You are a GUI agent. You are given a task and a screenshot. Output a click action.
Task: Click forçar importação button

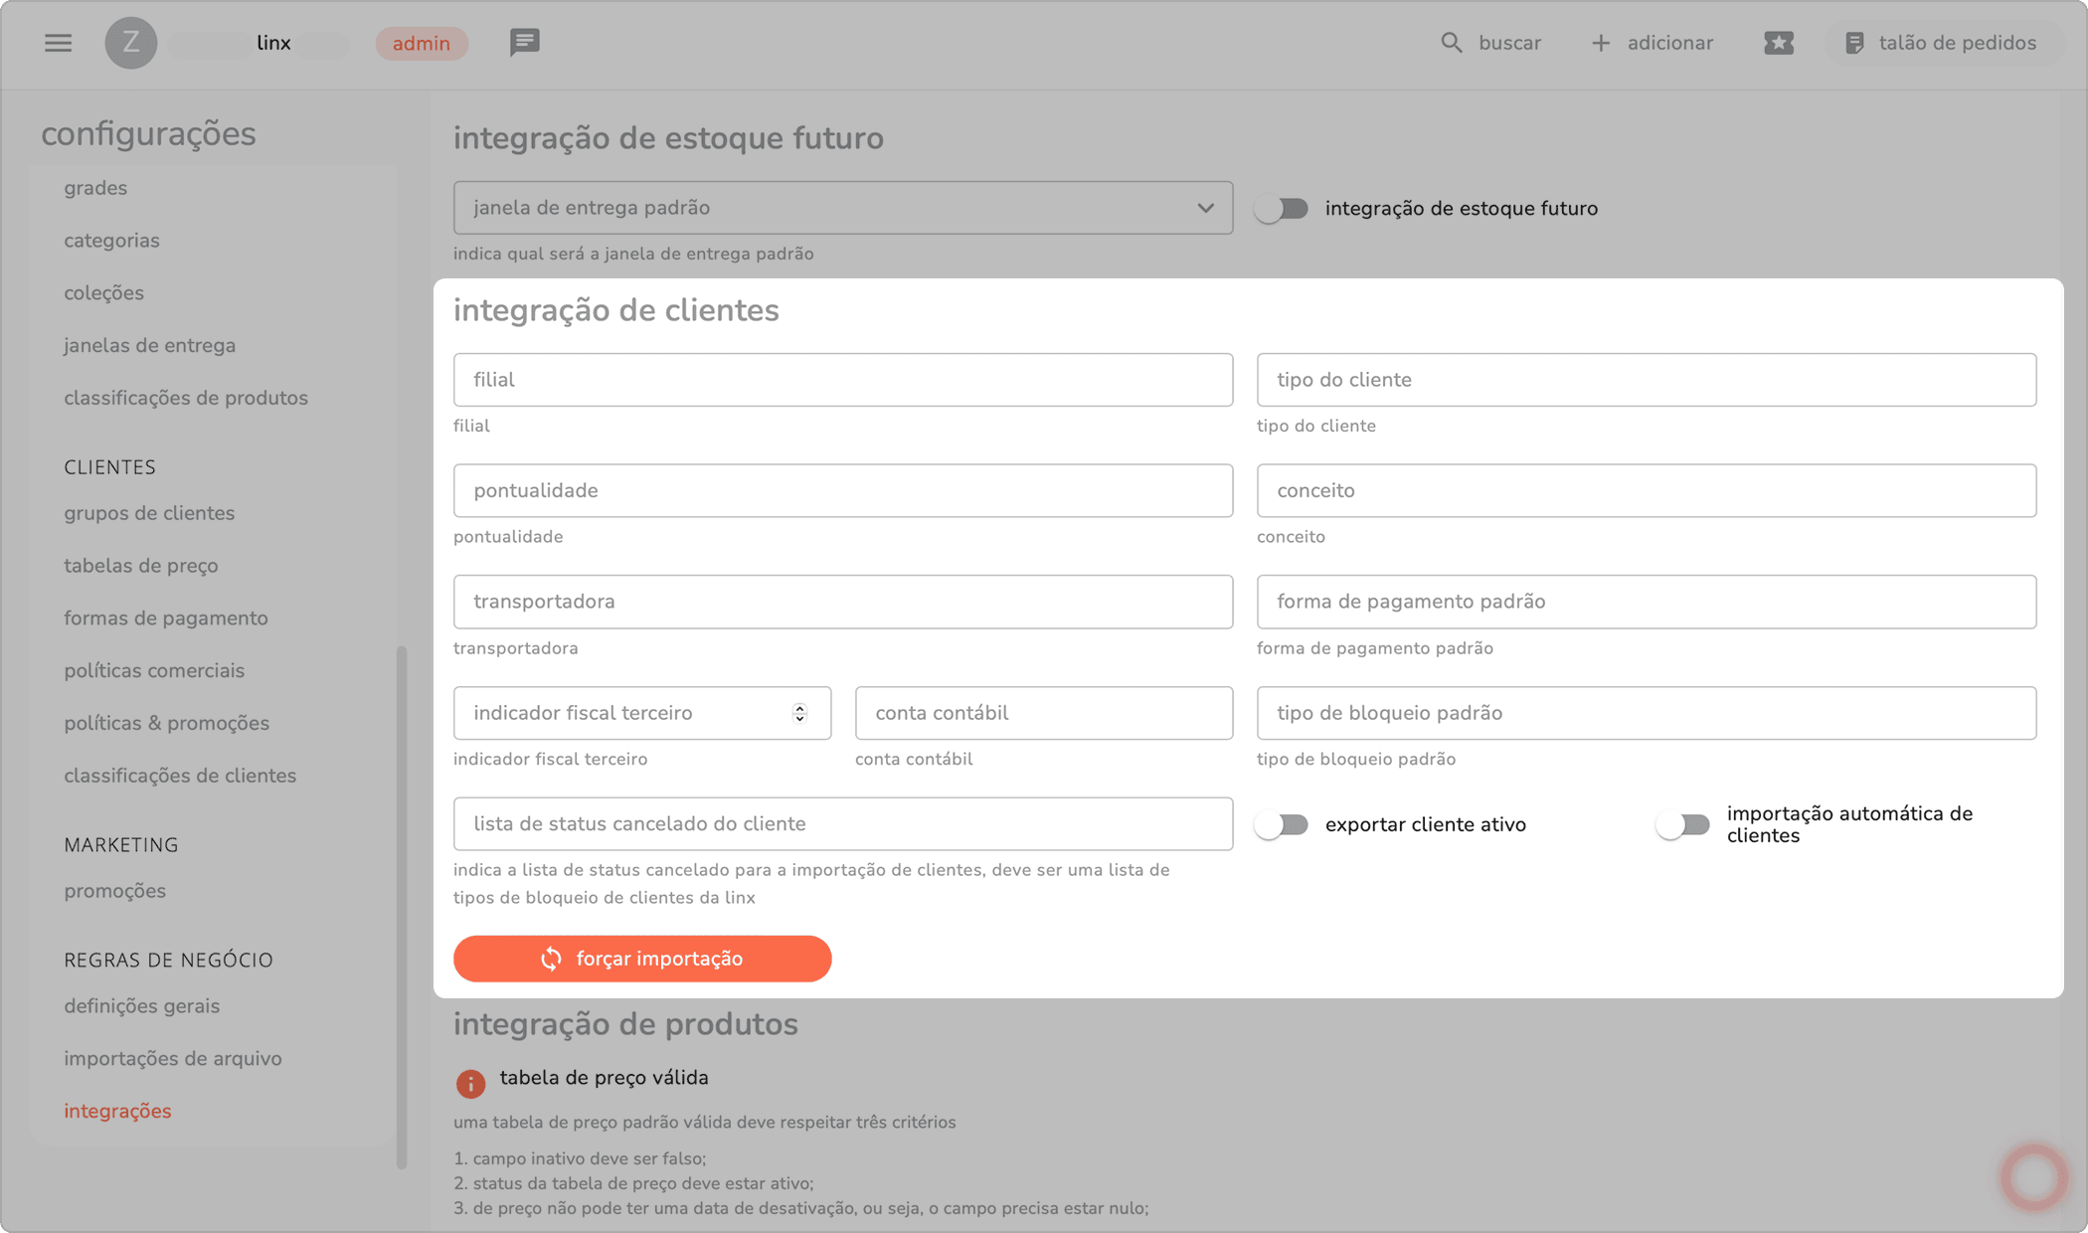point(642,959)
